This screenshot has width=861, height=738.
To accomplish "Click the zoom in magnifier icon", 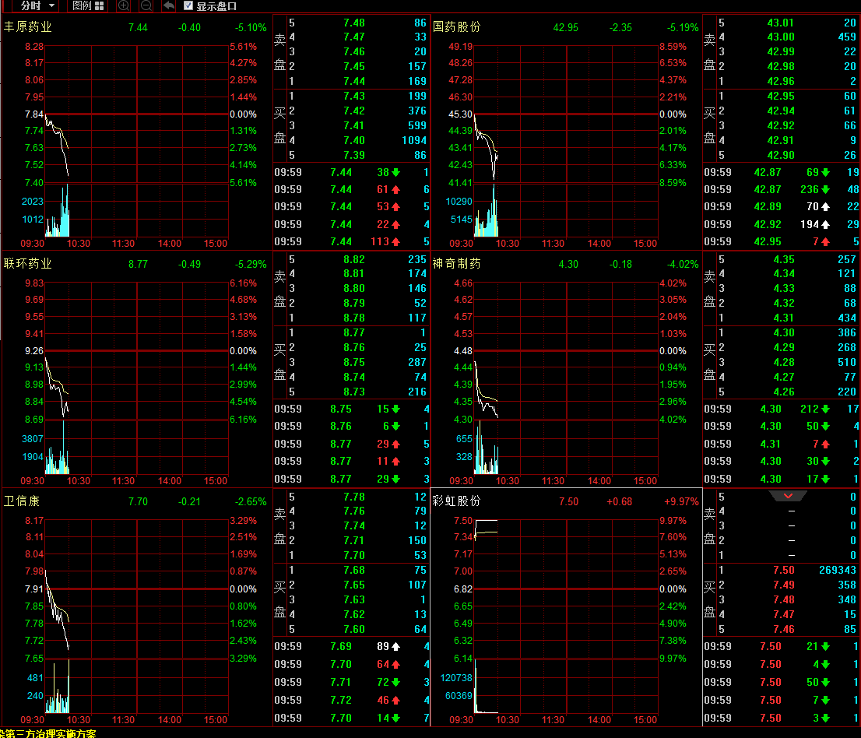I will (x=124, y=6).
